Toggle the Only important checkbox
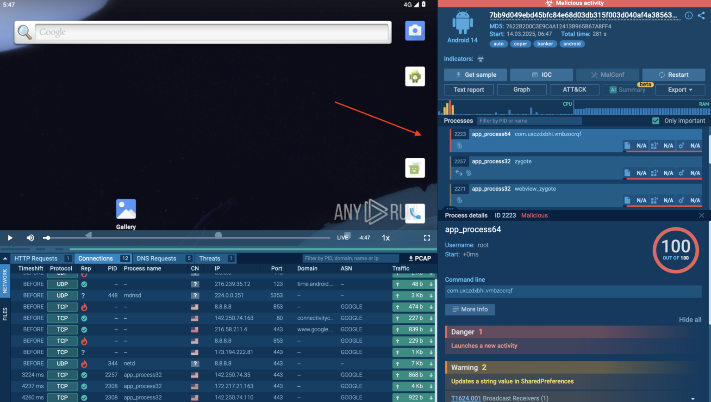The image size is (711, 402). (x=655, y=121)
